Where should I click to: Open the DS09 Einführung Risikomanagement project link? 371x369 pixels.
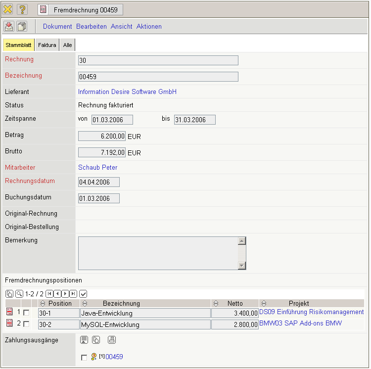tap(311, 312)
